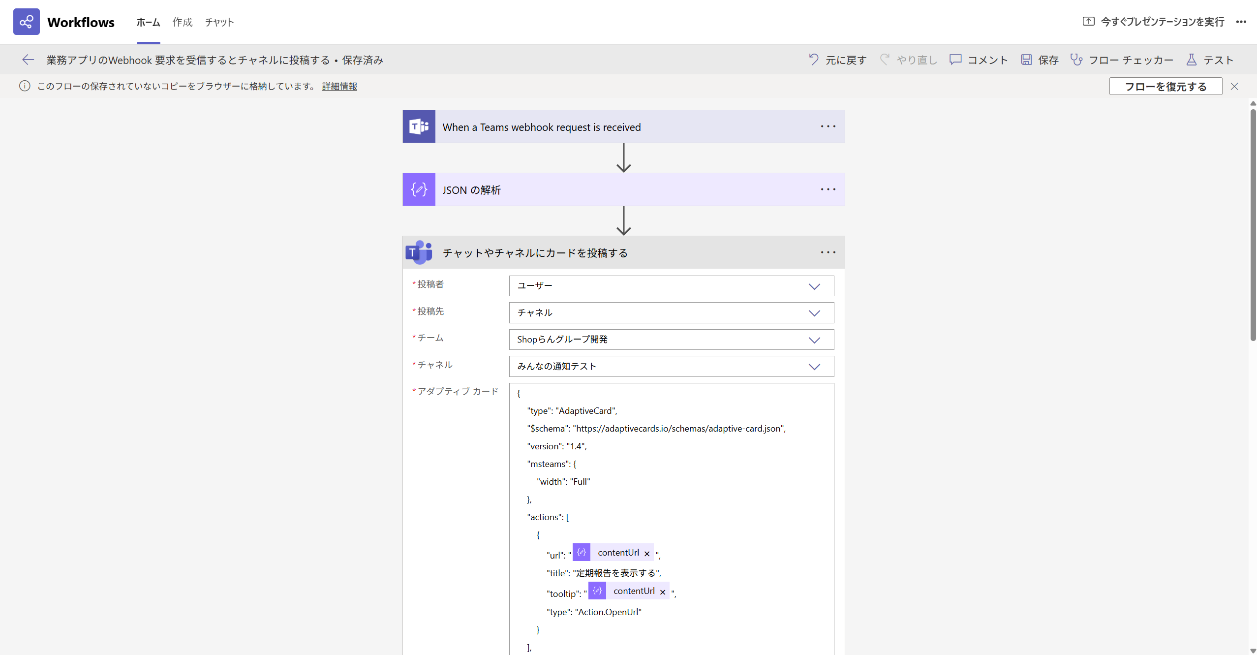Remove the contentUrl token in the tooltip line
Screen dimensions: 1257x655
[663, 592]
